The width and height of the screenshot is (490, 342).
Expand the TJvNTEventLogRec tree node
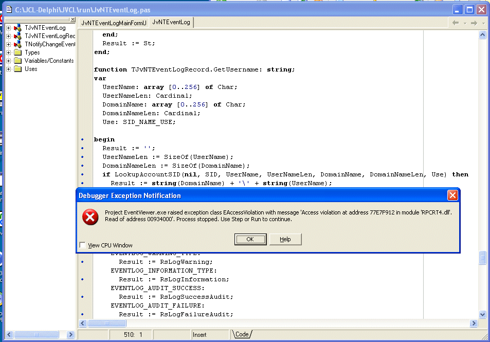point(8,36)
